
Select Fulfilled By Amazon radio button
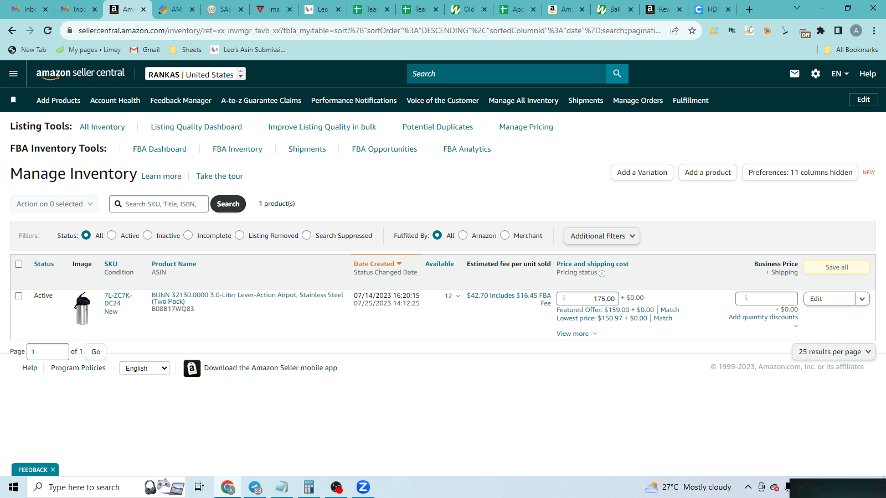coord(463,235)
